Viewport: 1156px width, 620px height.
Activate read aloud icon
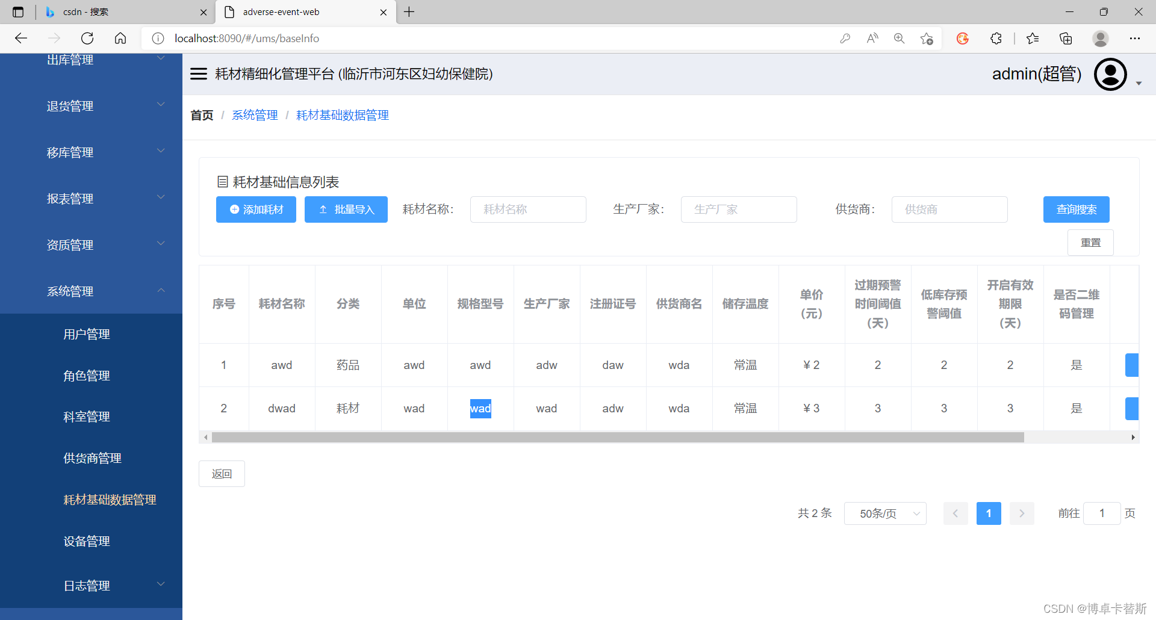872,39
